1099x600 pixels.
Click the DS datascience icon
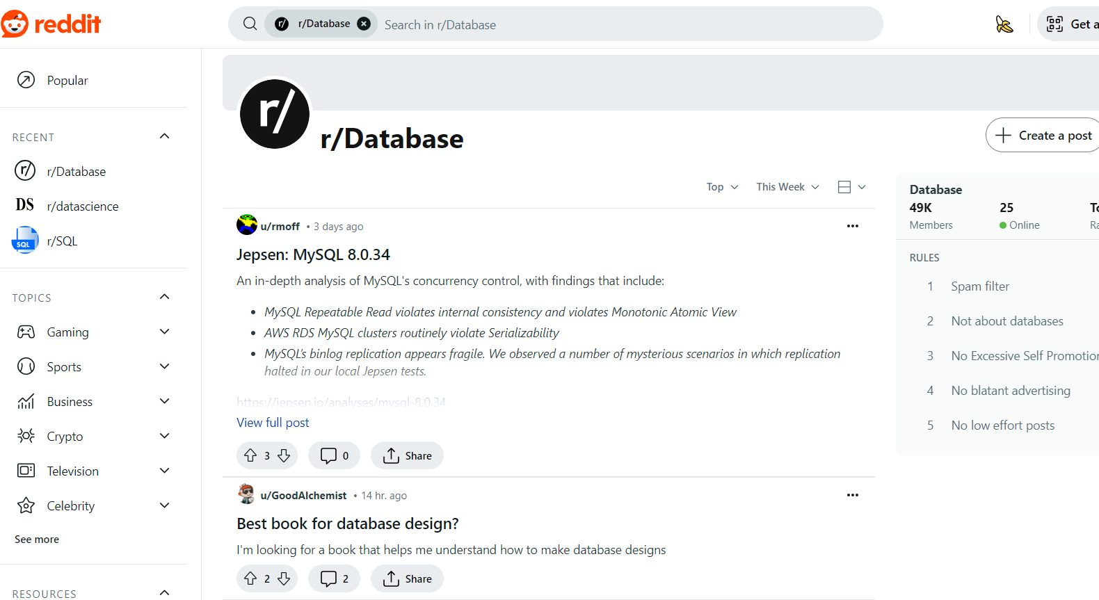25,205
